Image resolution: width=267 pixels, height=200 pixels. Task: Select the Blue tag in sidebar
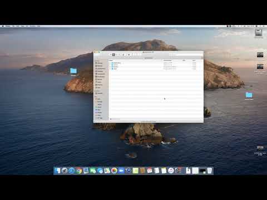(98, 110)
